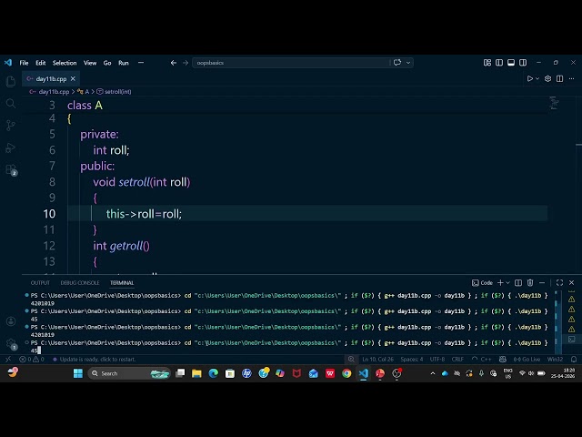
Task: Open the errors and warnings counter
Action: pyautogui.click(x=32, y=360)
